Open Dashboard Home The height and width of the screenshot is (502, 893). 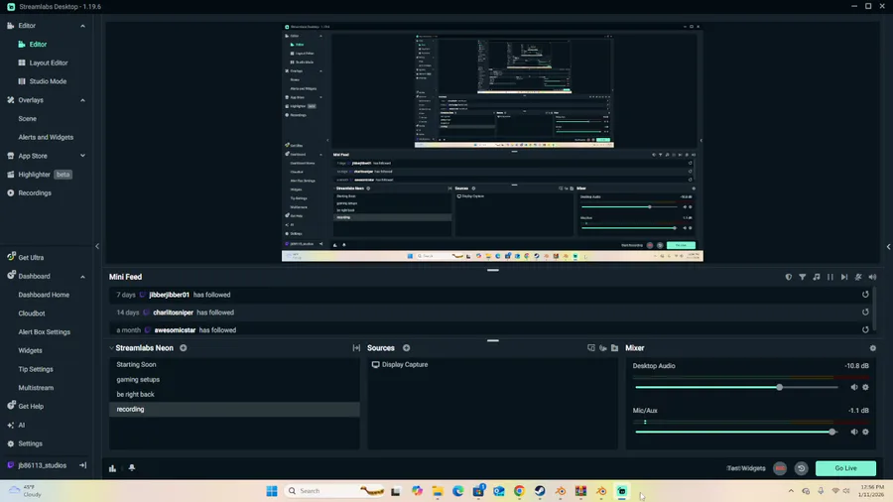pos(44,295)
